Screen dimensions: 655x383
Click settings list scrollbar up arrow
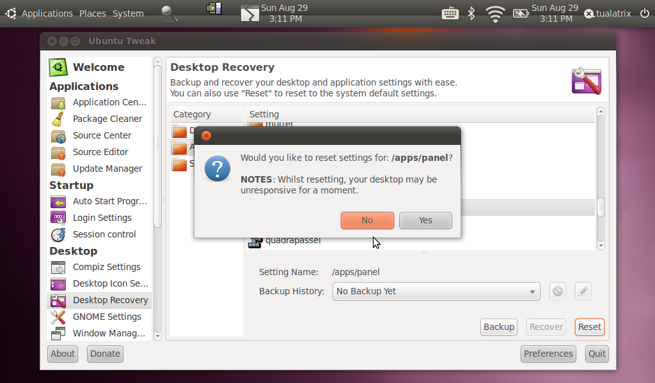click(601, 111)
